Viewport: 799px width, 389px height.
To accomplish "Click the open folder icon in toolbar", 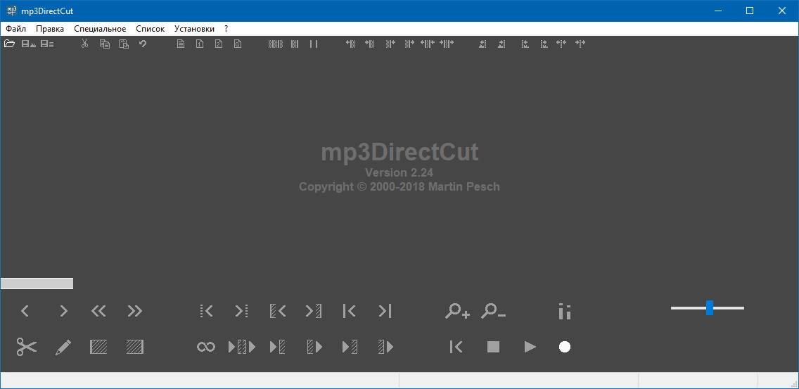I will coord(9,44).
